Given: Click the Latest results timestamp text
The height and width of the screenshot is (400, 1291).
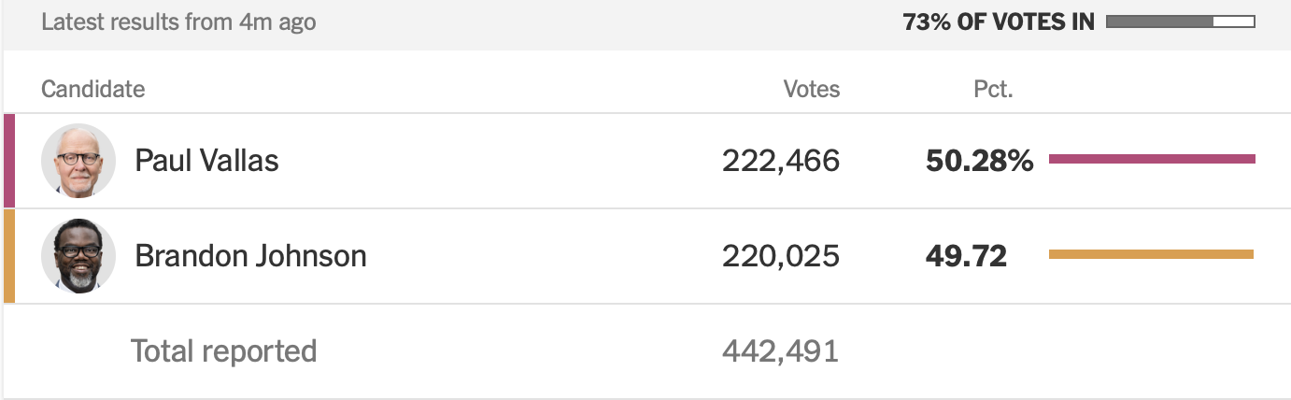Looking at the screenshot, I should click(178, 22).
